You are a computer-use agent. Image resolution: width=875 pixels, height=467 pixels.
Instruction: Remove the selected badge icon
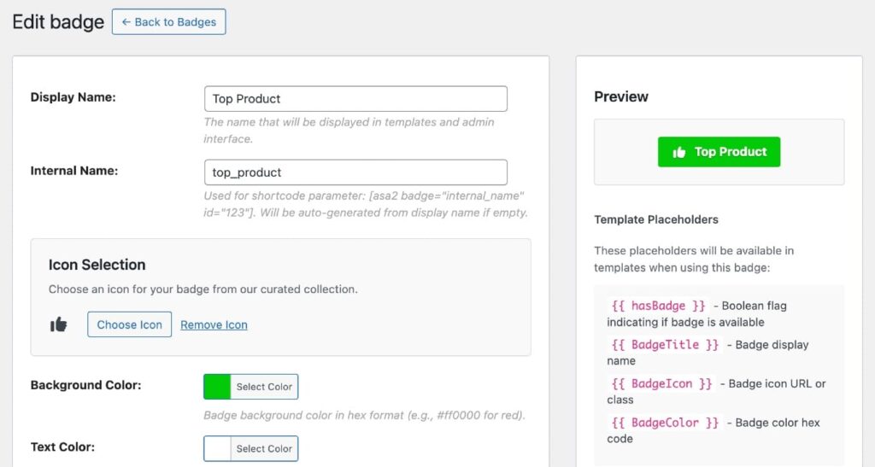[x=214, y=325]
